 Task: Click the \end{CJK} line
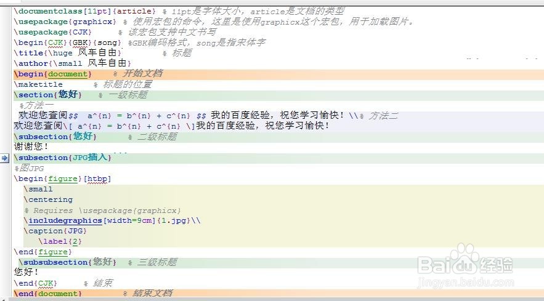point(35,283)
